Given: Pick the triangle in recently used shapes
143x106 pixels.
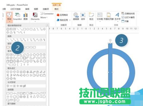Looking at the screenshot, I should [34, 29].
